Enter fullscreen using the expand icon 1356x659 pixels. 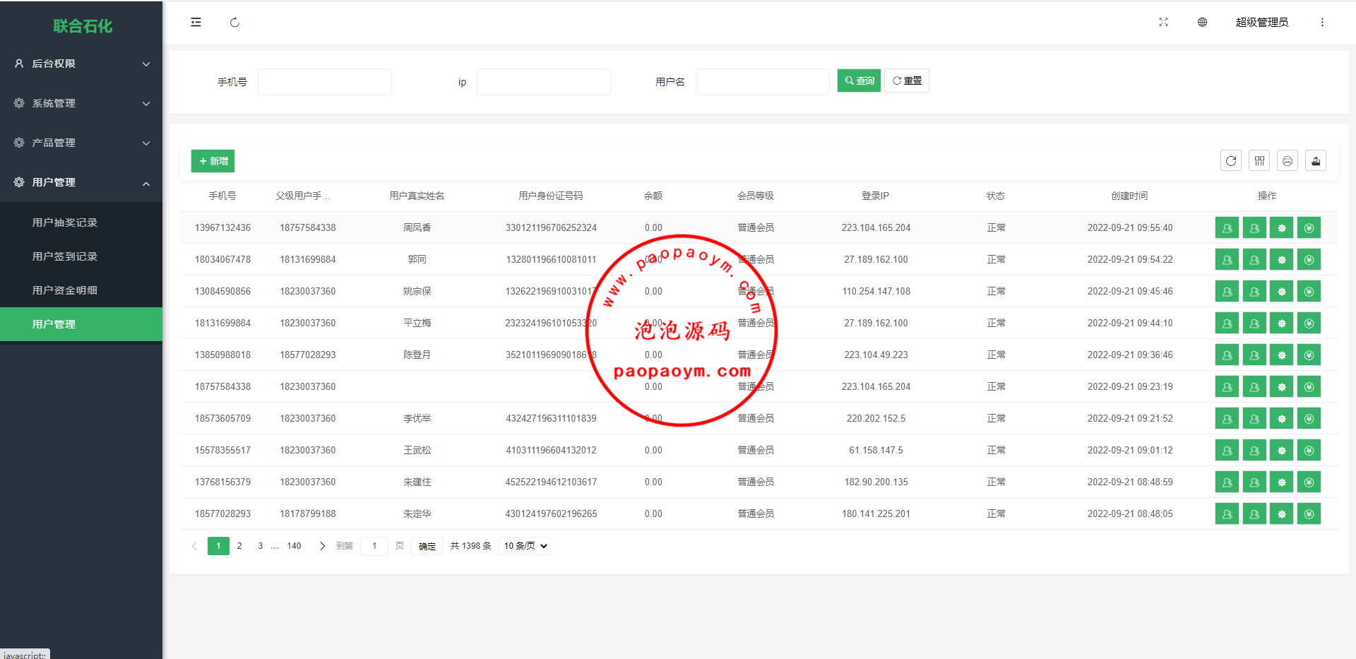point(1163,23)
